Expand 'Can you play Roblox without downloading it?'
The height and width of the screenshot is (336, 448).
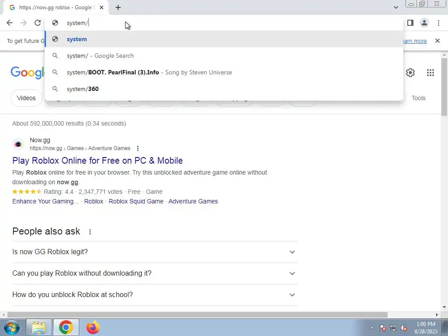(155, 273)
